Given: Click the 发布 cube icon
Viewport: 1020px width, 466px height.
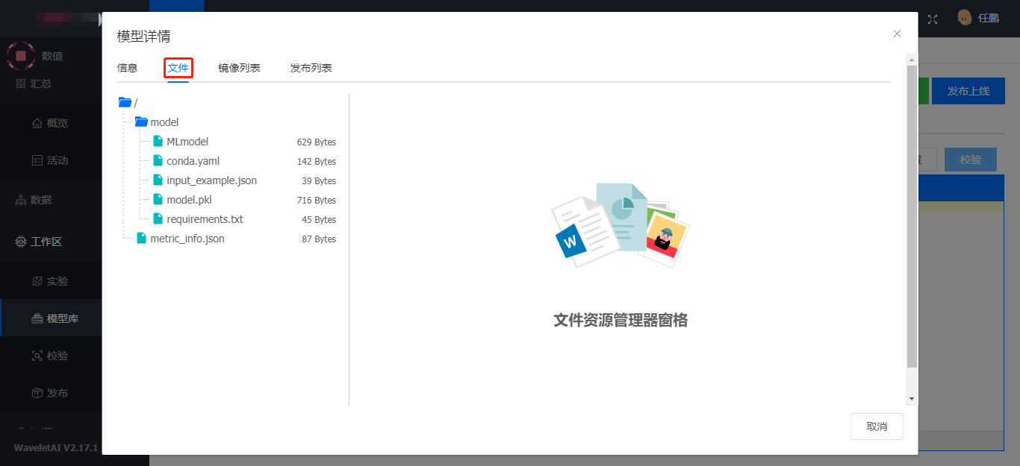Looking at the screenshot, I should [x=37, y=393].
